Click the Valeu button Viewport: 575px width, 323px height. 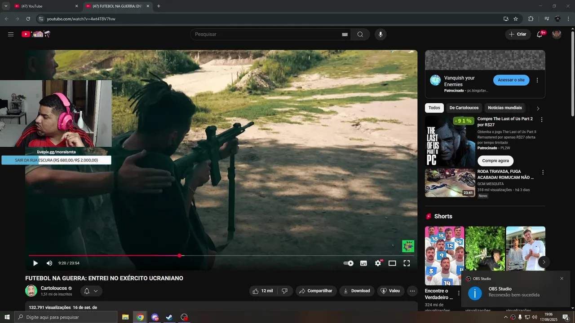[390, 291]
